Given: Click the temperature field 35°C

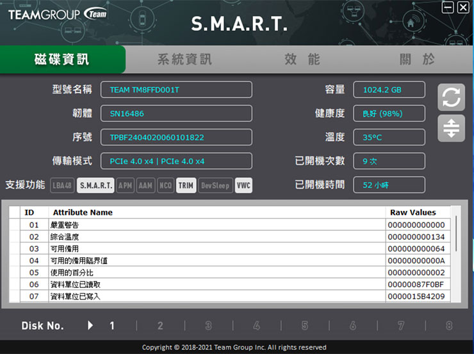Looking at the screenshot, I should point(389,137).
